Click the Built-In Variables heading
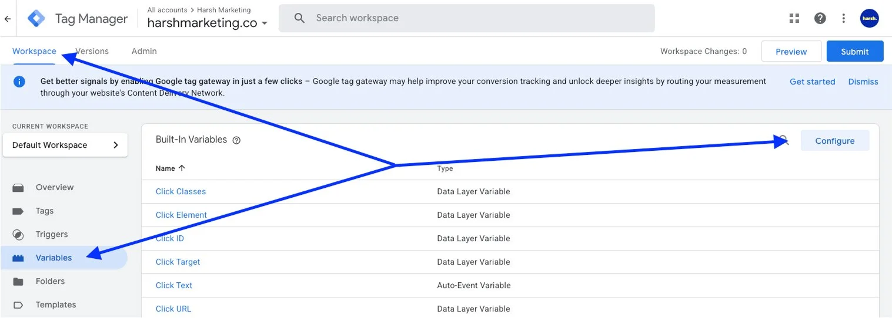Image resolution: width=892 pixels, height=318 pixels. (191, 140)
